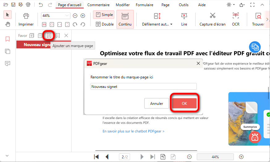Screen dimensions: 270x162
Task: Click the page number field 2/2
Action: pos(124,157)
